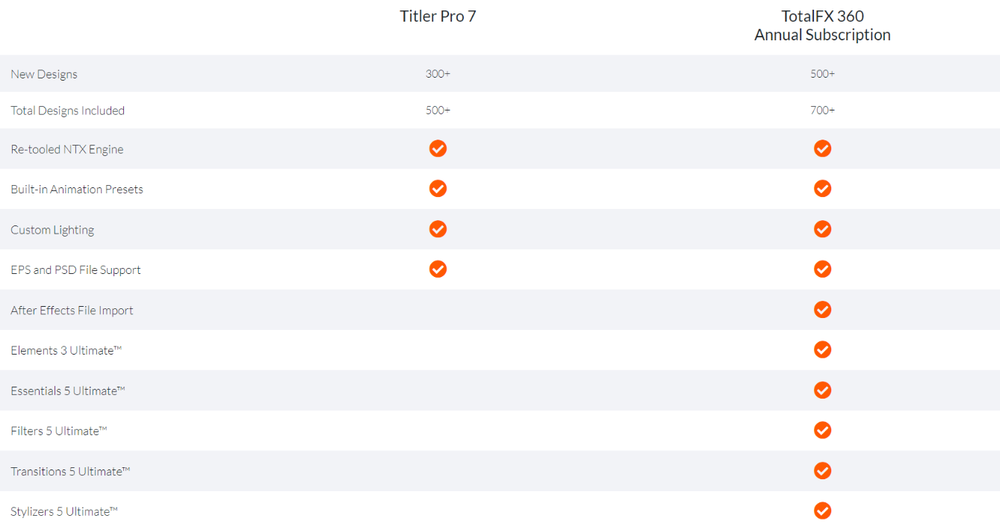1000x527 pixels.
Task: Select the TotalFX 360 Annual Subscription heading
Action: (x=822, y=25)
